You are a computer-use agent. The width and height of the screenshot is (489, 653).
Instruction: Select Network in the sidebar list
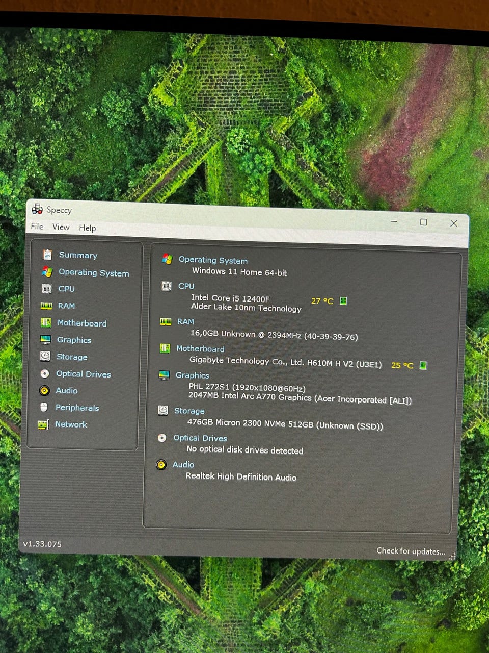[71, 424]
